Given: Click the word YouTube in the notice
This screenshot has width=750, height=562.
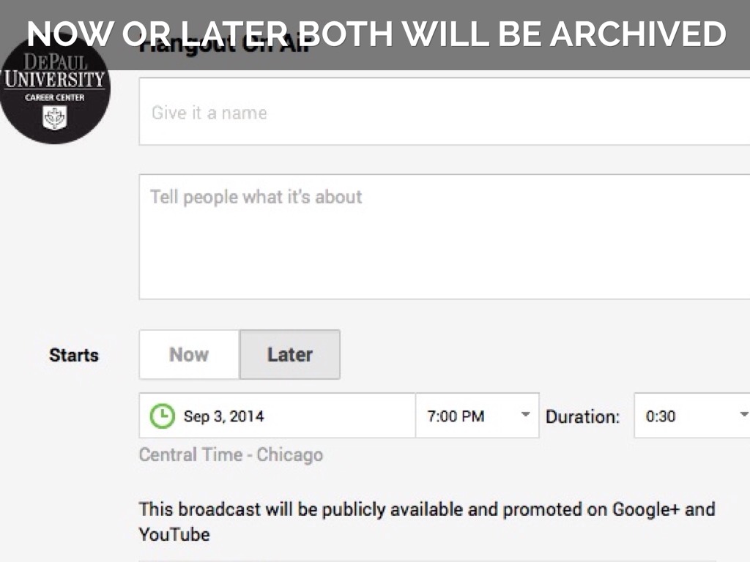Looking at the screenshot, I should coord(174,535).
